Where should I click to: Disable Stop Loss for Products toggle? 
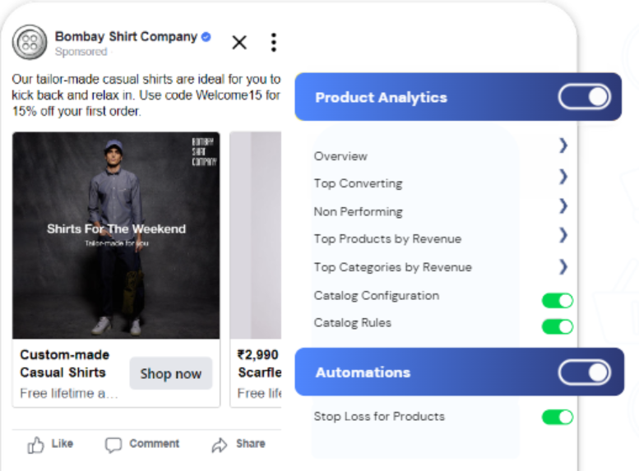557,417
